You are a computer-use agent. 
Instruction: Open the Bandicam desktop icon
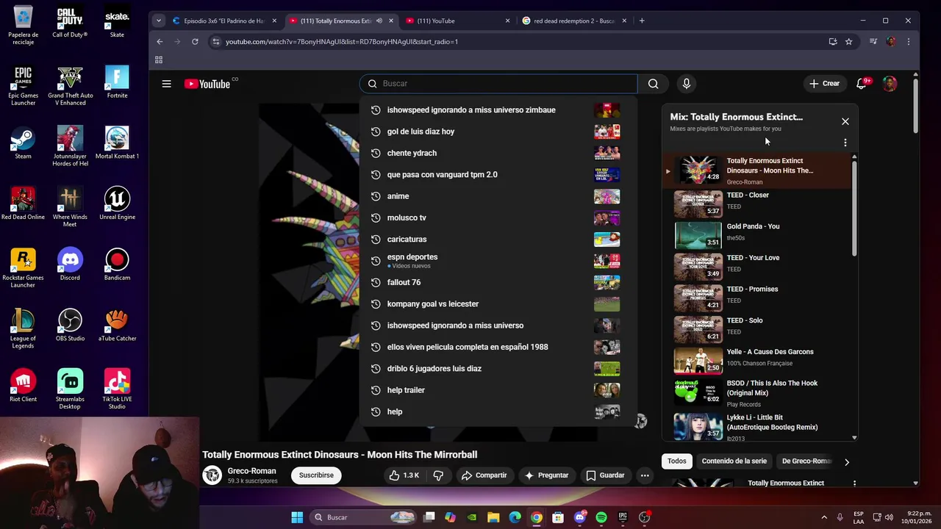pyautogui.click(x=117, y=264)
